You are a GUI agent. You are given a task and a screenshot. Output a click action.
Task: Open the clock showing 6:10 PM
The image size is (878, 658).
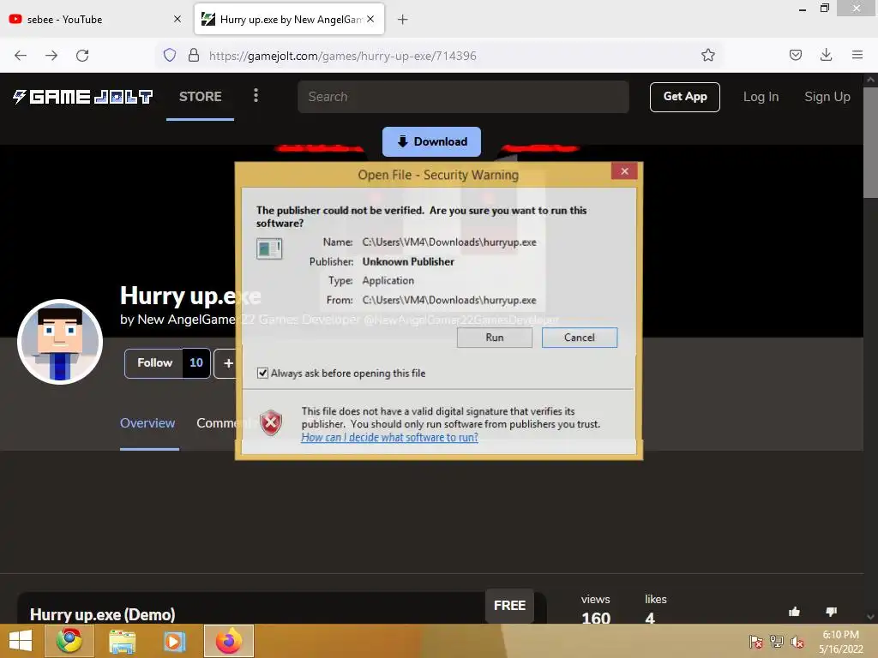pos(840,642)
